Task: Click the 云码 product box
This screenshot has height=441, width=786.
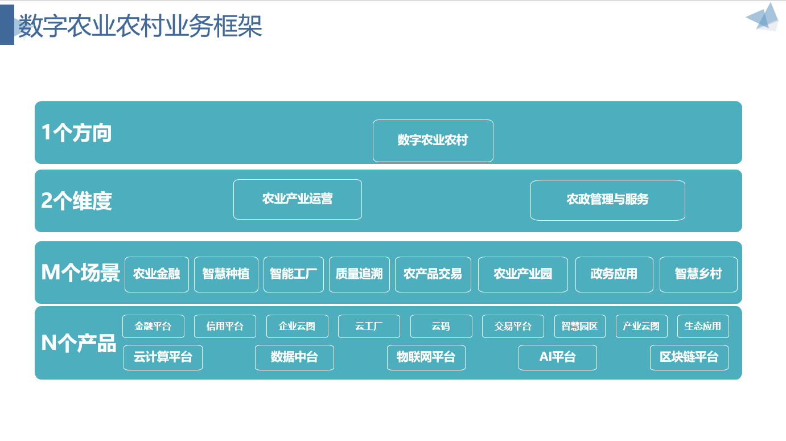Action: click(441, 326)
